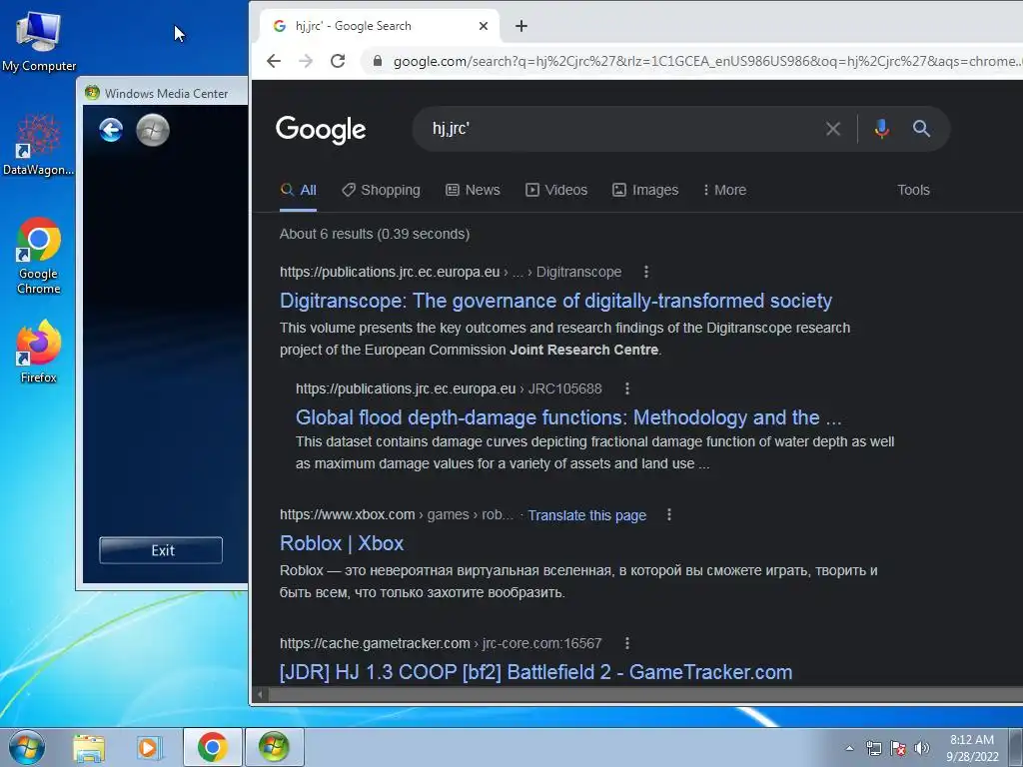Screen dimensions: 1023x767
Task: Open Digitranscope governance result link
Action: [555, 301]
